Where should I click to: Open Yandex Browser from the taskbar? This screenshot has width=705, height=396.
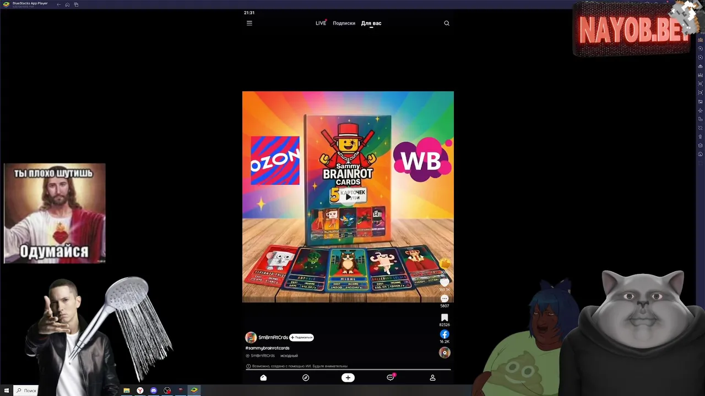point(140,391)
